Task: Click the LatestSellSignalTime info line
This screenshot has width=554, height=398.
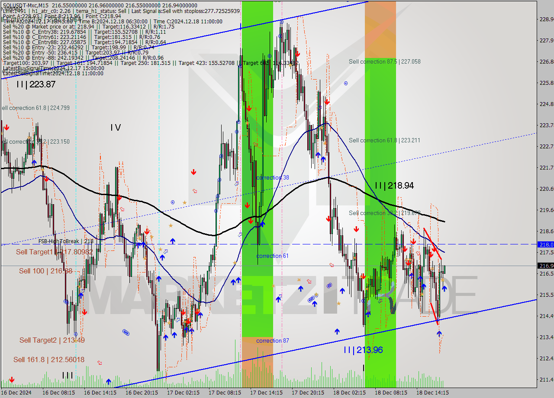Action: coord(53,74)
